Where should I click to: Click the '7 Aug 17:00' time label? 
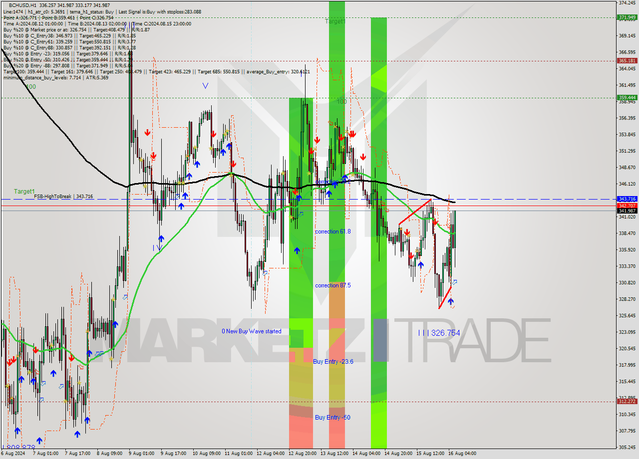pyautogui.click(x=78, y=454)
